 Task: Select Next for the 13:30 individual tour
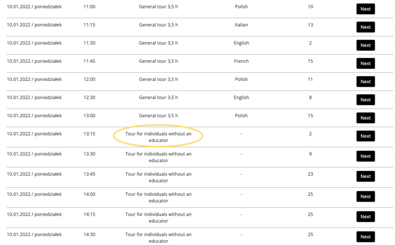point(365,156)
